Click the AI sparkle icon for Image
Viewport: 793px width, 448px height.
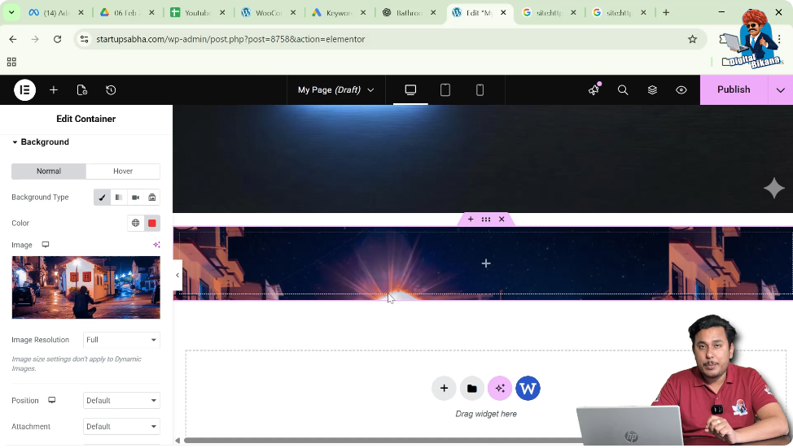157,245
